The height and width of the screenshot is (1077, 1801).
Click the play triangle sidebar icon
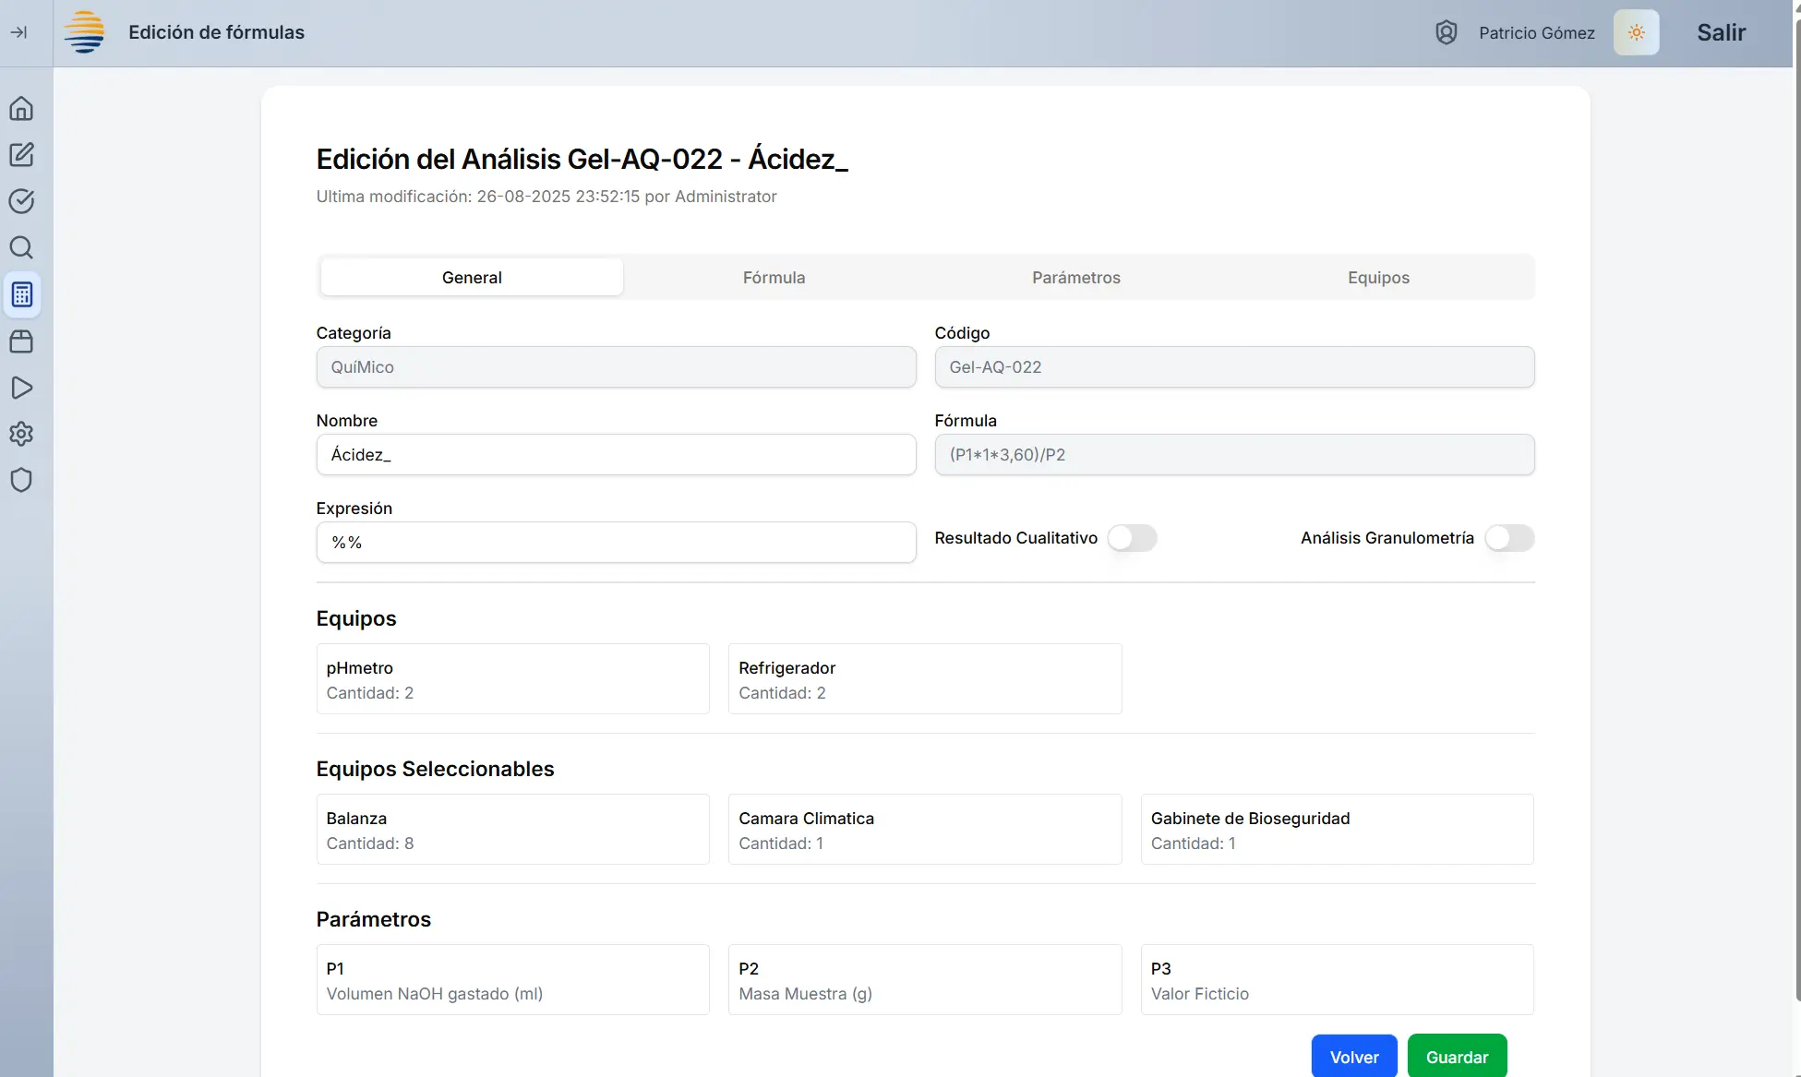(x=21, y=388)
